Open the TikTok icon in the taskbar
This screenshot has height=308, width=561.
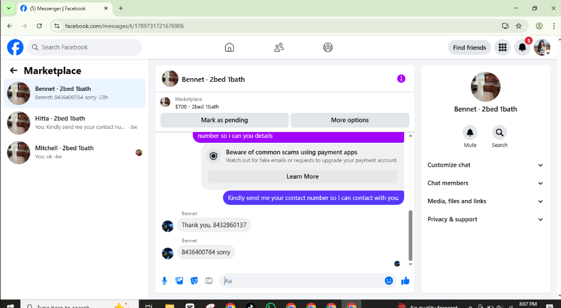click(x=251, y=305)
